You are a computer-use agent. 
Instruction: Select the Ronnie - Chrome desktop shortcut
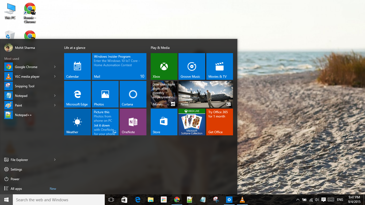coord(30,13)
